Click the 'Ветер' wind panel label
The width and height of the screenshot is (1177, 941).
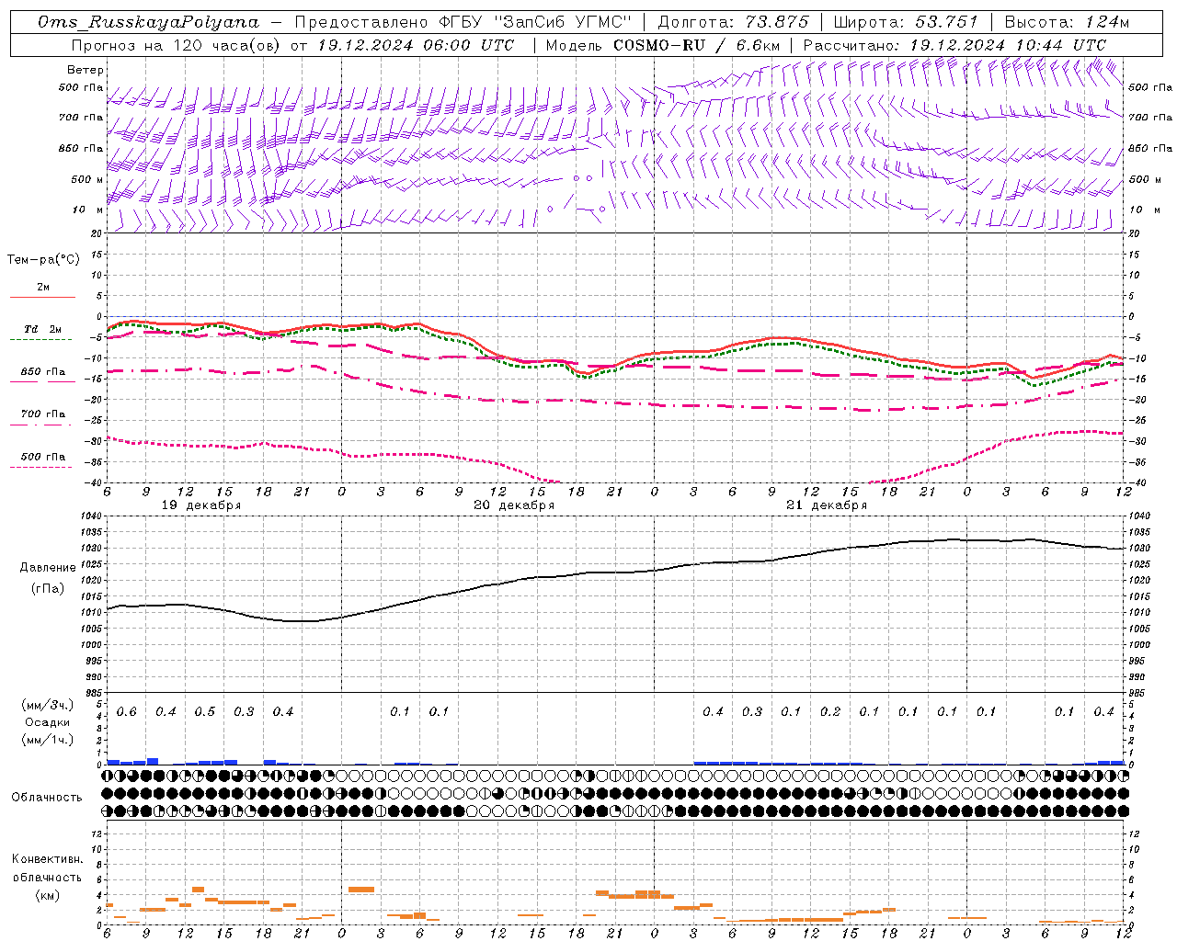point(86,70)
